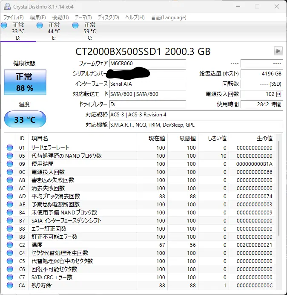Viewport: 287px width, 295px height.
Task: Click the drive title CT2000BX500SSD1 2000.3 GB
Action: click(143, 52)
